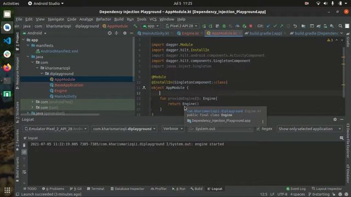Screen dimensions: 351x197
Task: Show hidden editor tabs chevron
Action: 341,33
